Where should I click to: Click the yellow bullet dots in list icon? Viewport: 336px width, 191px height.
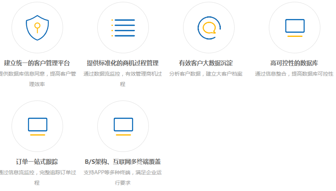click(x=112, y=28)
